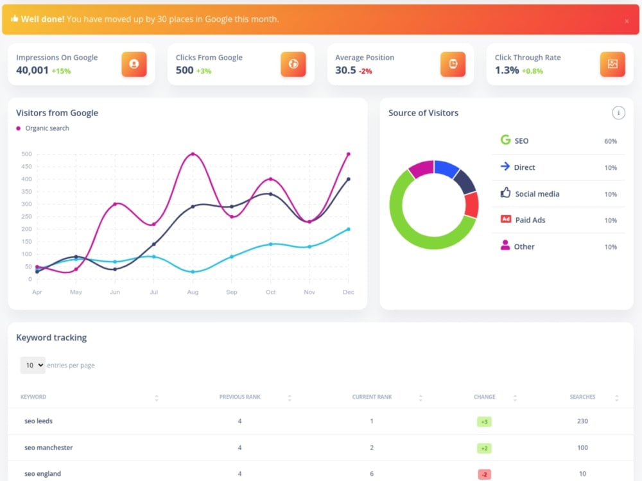This screenshot has width=642, height=481.
Task: Click the cyan Dec data point
Action: pos(349,229)
